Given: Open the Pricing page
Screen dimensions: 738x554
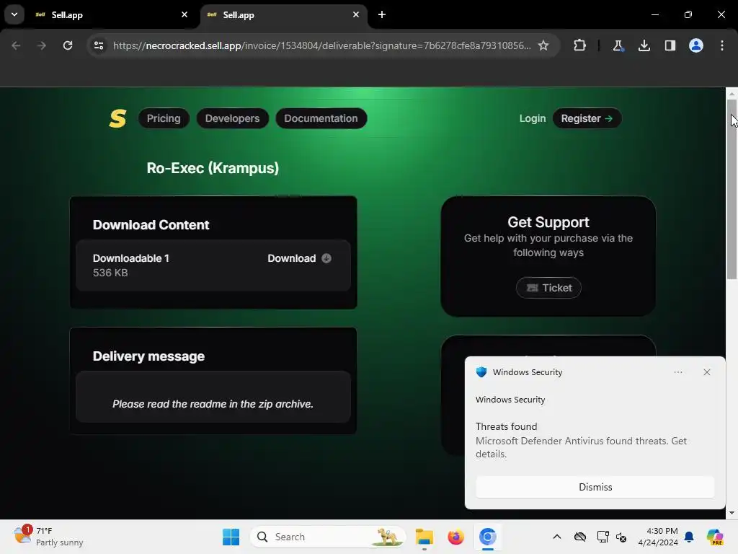Looking at the screenshot, I should coord(164,118).
